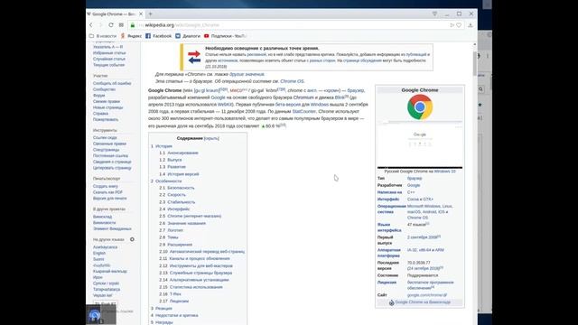Switch to Suomi language version
The height and width of the screenshot is (325, 578).
(98, 259)
